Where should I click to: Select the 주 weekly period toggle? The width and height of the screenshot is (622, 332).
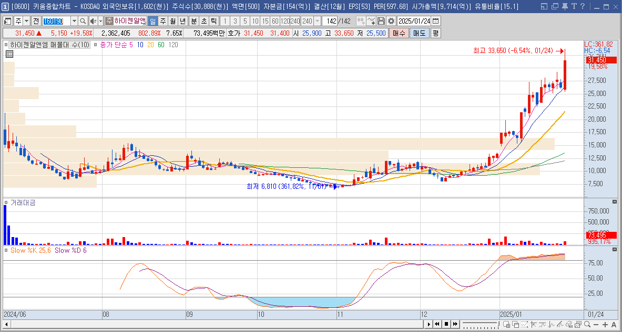point(162,22)
